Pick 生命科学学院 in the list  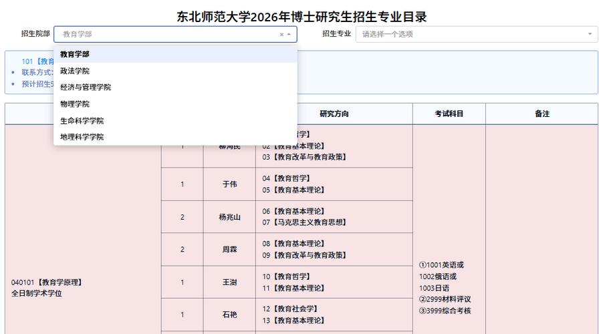tap(176, 121)
